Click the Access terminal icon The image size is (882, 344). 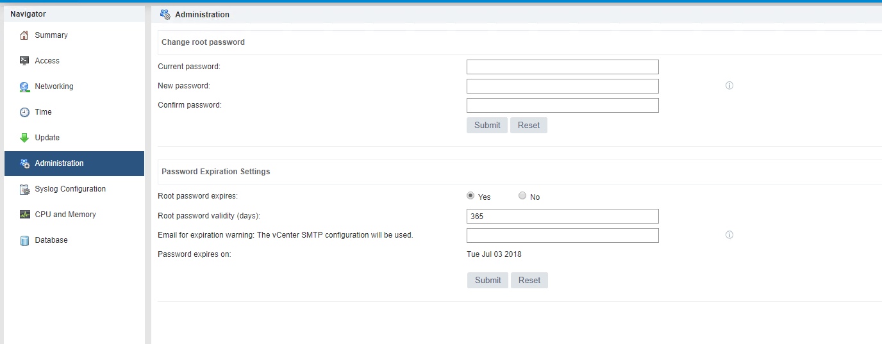coord(24,61)
